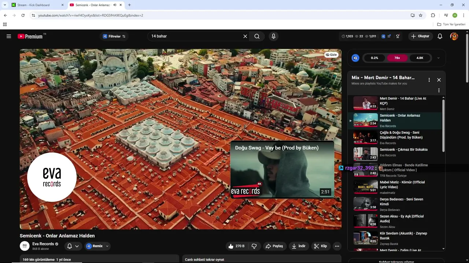Open a new browser tab
Viewport: 469px width, 263px height.
129,5
